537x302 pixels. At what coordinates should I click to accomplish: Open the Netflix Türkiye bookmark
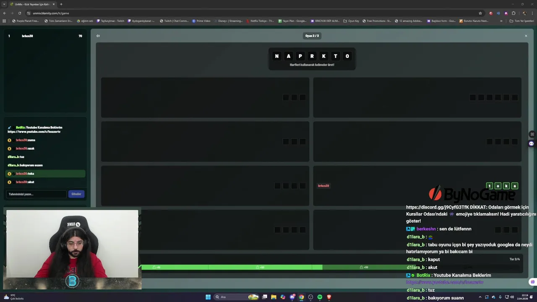(x=260, y=21)
